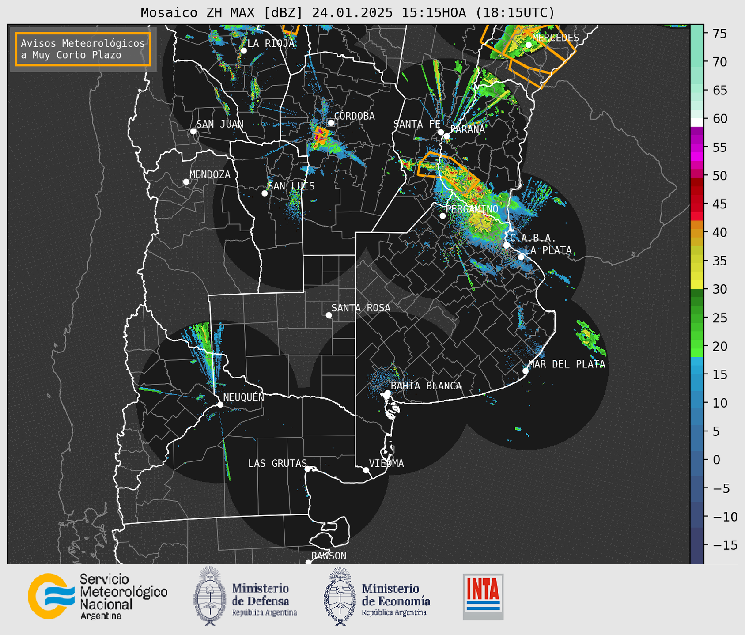The height and width of the screenshot is (635, 745).
Task: Click the BAHÍA BLANCA label text
Action: click(426, 386)
